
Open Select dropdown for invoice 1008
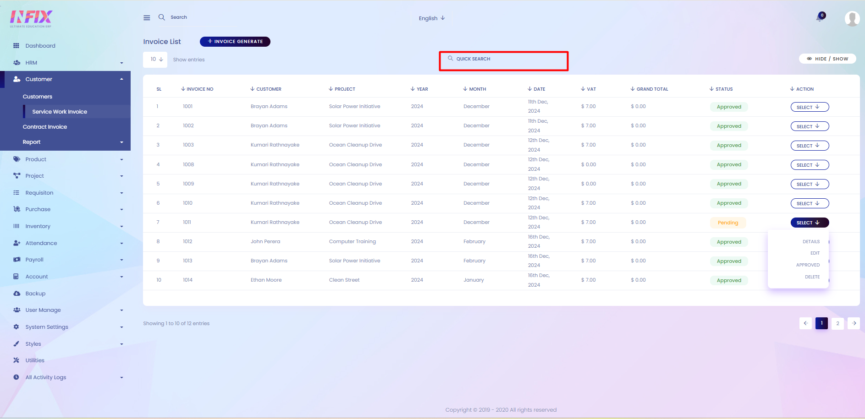pos(810,165)
